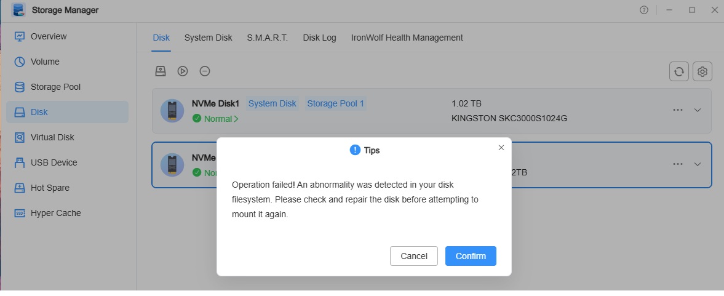
Task: Close the Tips dialog with X
Action: click(x=501, y=148)
